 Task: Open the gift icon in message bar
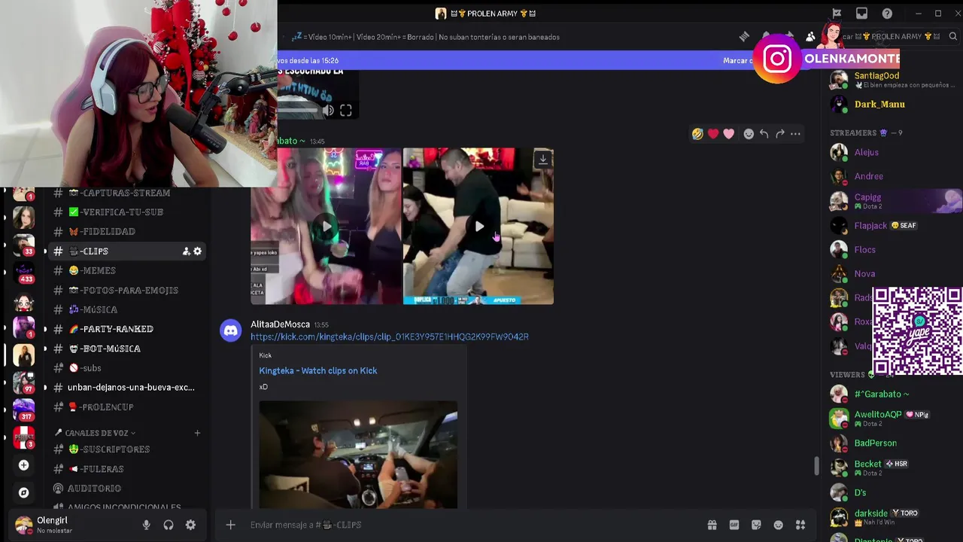712,525
